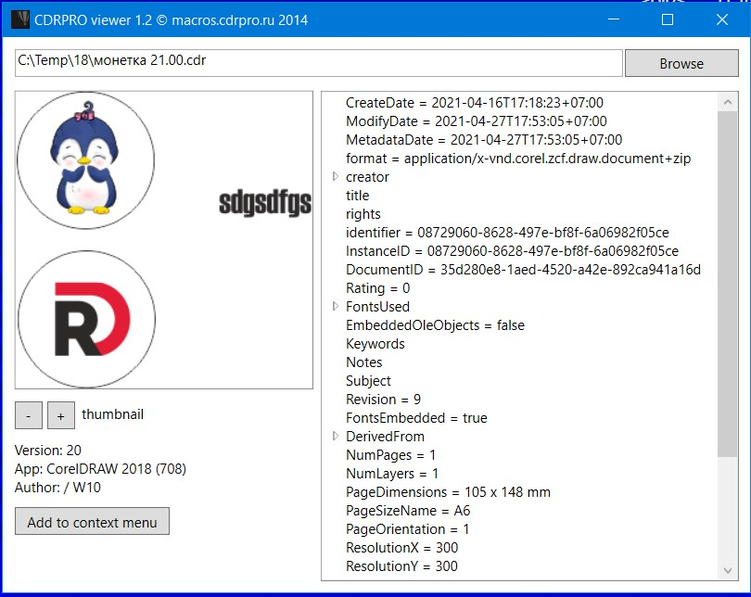The image size is (751, 597).
Task: Click the scrollbar down arrow
Action: click(x=728, y=571)
